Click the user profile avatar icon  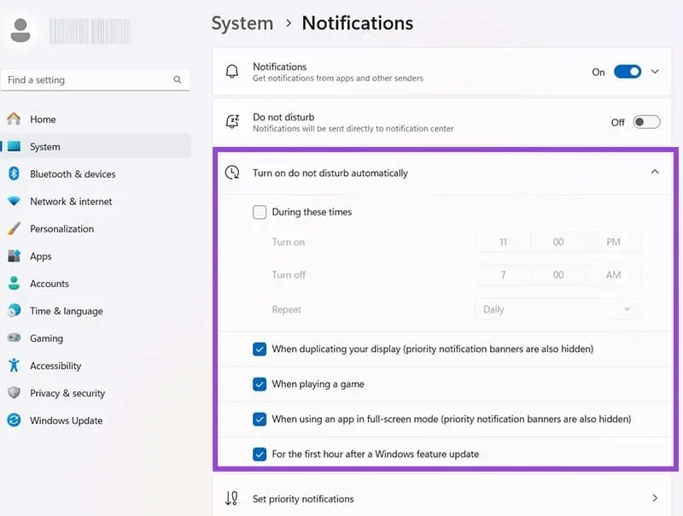click(20, 30)
